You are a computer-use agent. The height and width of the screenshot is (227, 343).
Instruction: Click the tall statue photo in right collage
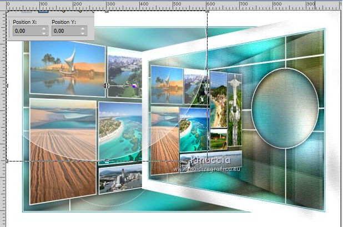pos(234,111)
